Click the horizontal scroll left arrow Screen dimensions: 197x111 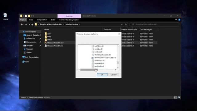(79, 70)
